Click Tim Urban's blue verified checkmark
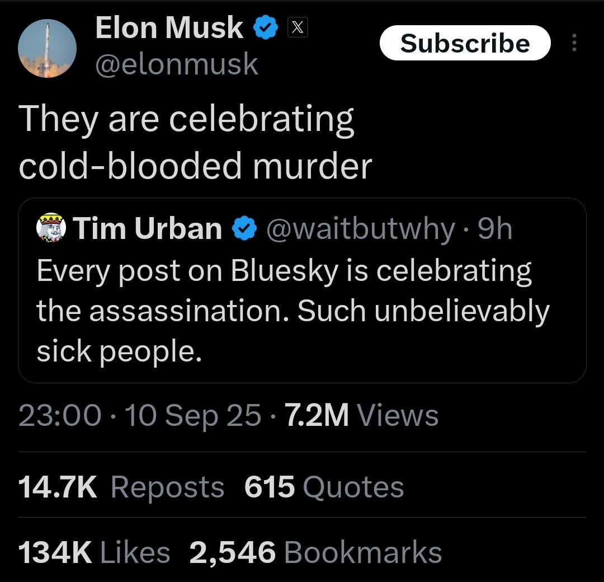 point(244,229)
